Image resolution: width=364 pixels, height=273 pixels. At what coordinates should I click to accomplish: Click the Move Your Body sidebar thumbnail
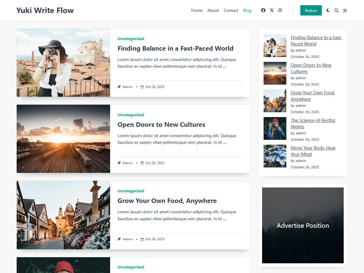pos(275,156)
